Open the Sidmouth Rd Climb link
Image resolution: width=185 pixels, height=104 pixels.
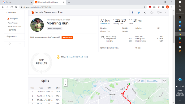tap(75, 57)
